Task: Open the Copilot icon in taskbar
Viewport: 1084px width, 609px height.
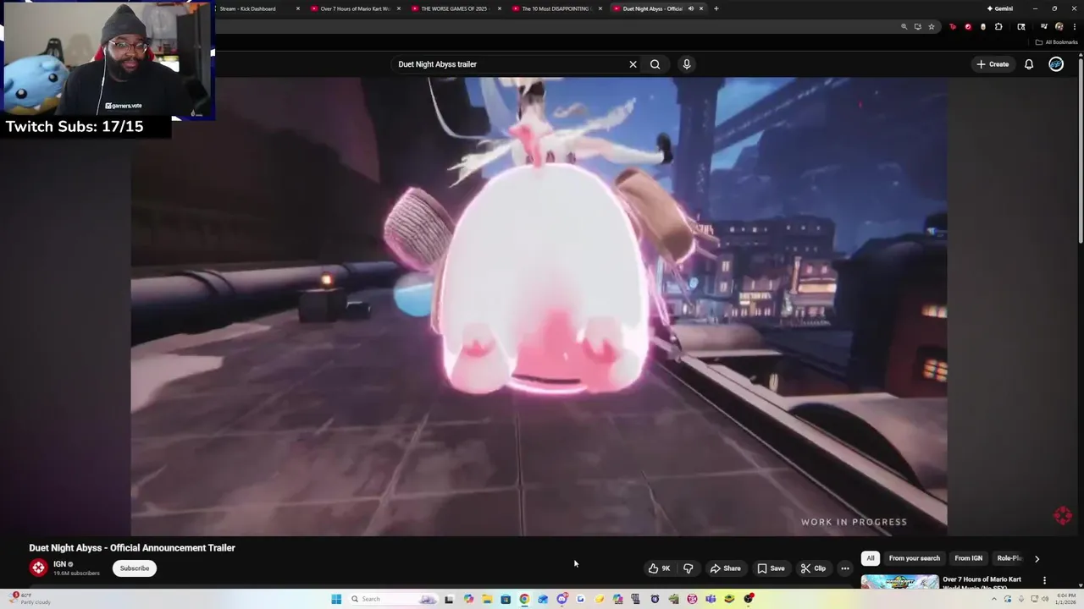Action: 468,599
